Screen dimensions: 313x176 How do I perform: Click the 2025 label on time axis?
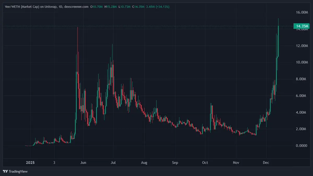tap(30, 162)
